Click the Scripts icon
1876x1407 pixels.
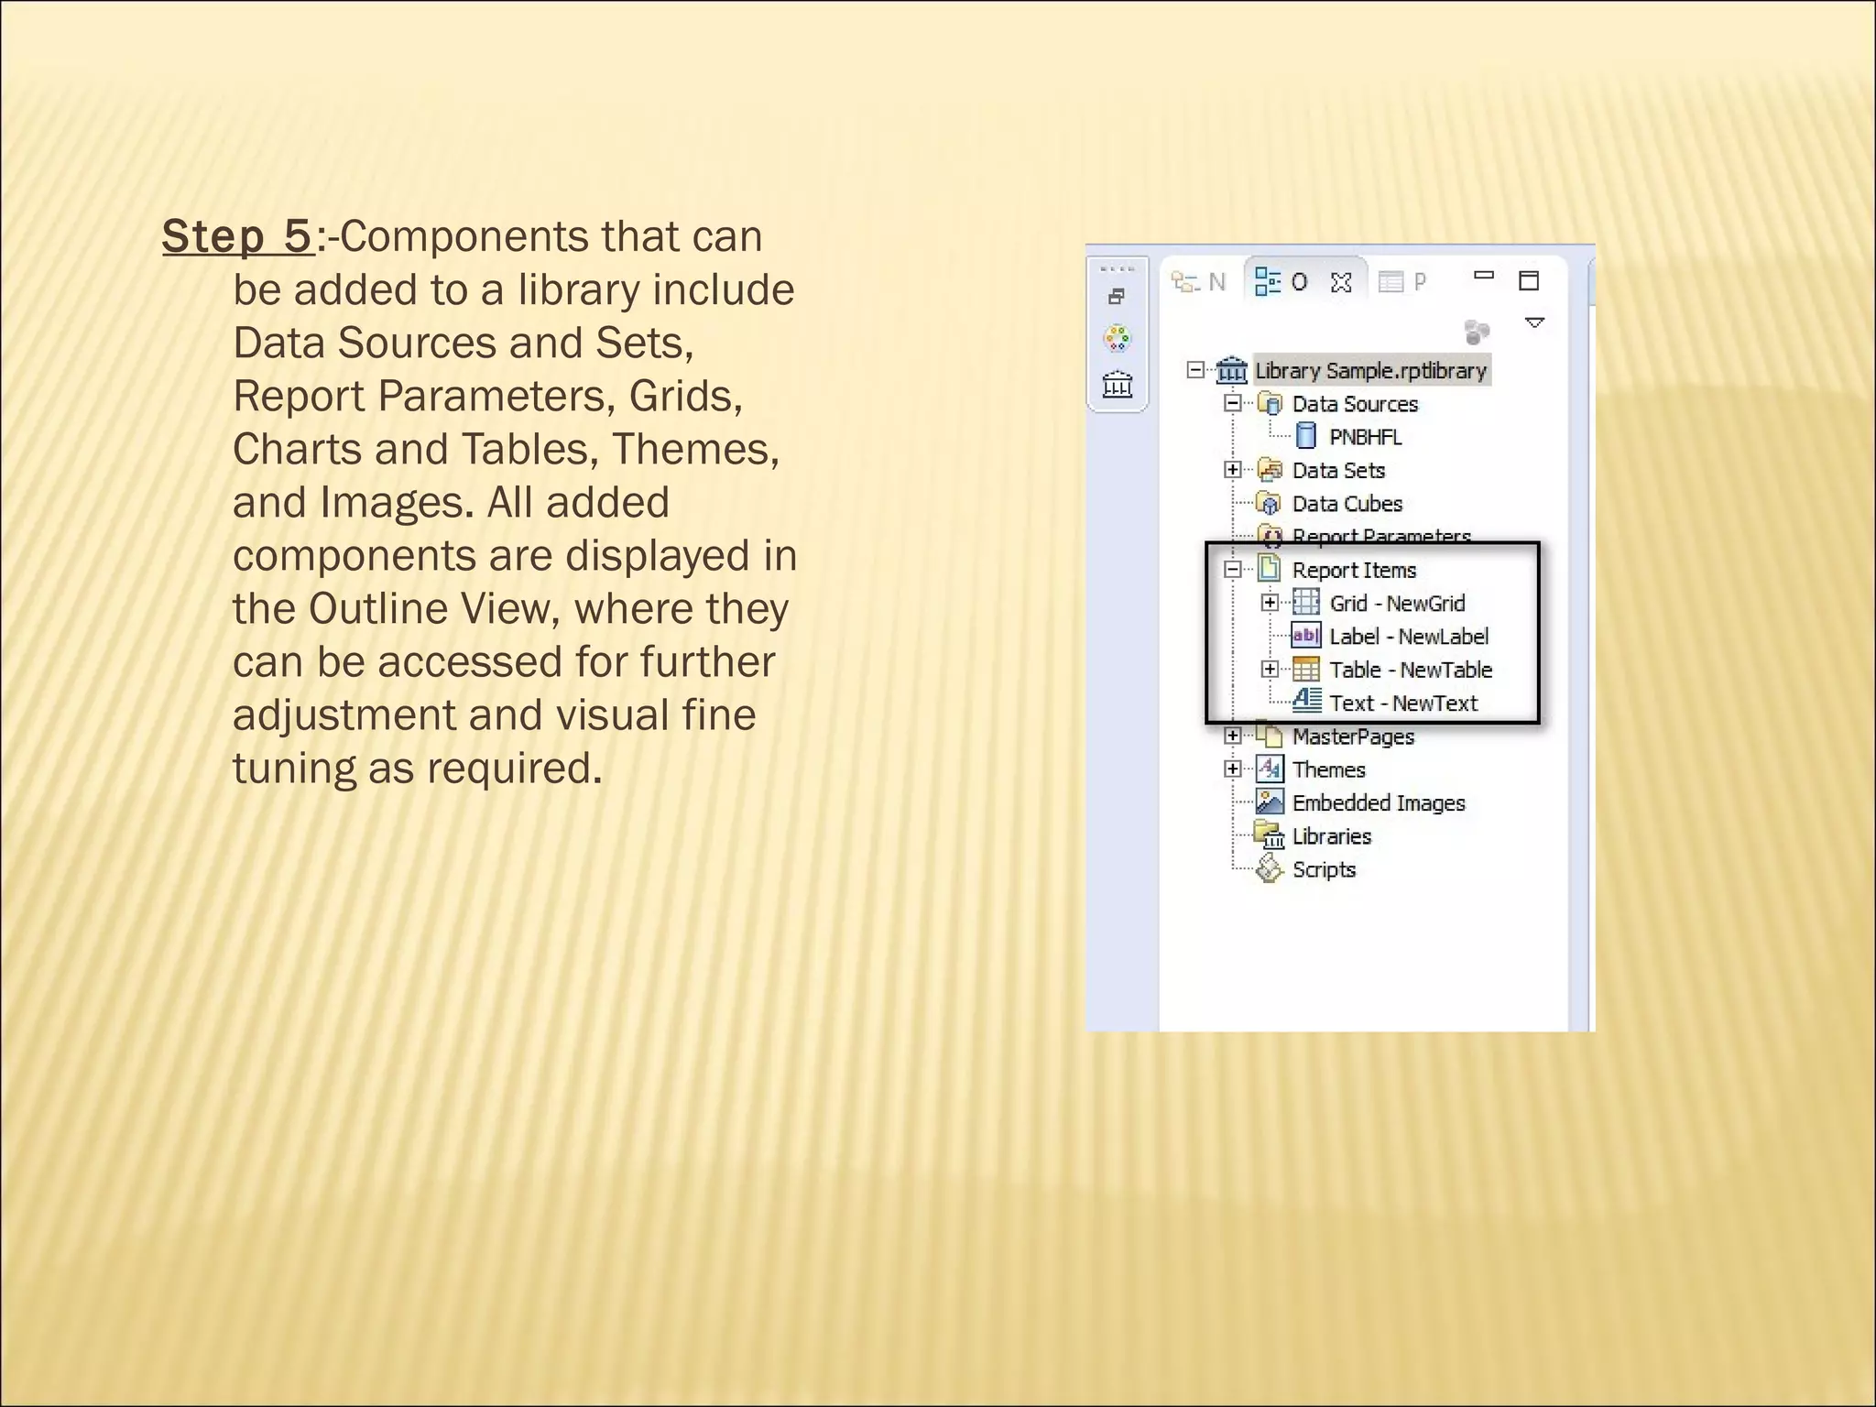coord(1270,868)
